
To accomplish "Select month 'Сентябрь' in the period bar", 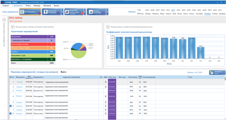I will (x=199, y=13).
